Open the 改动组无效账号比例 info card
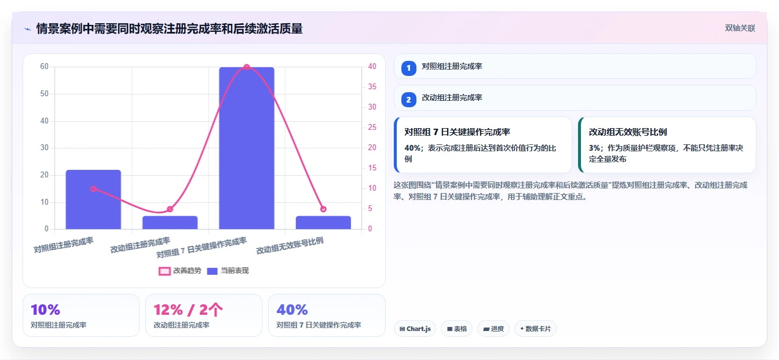The width and height of the screenshot is (779, 360). pyautogui.click(x=667, y=145)
